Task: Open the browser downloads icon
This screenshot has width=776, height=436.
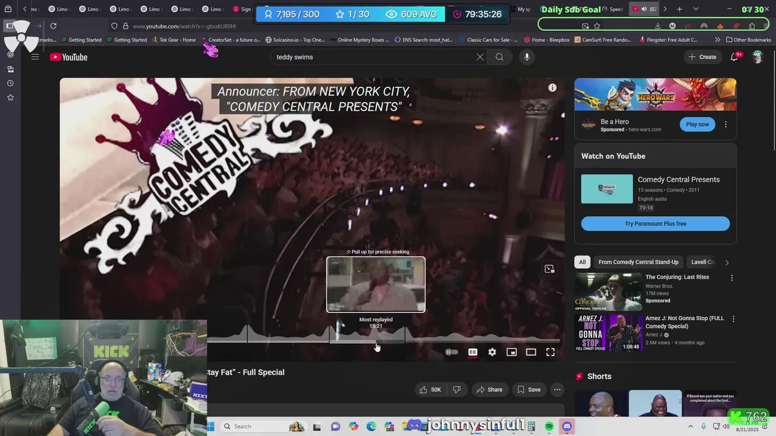Action: [658, 26]
